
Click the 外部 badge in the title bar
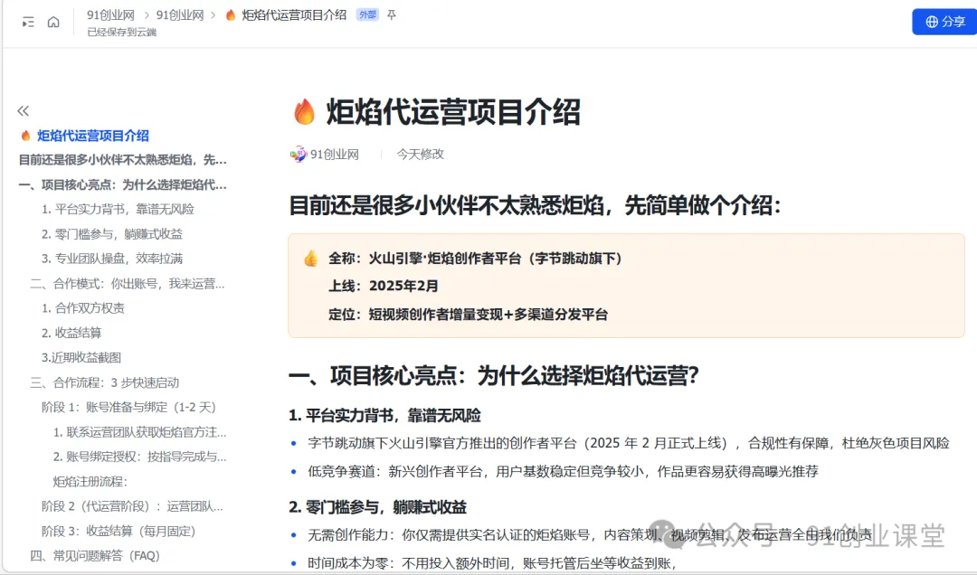coord(367,14)
